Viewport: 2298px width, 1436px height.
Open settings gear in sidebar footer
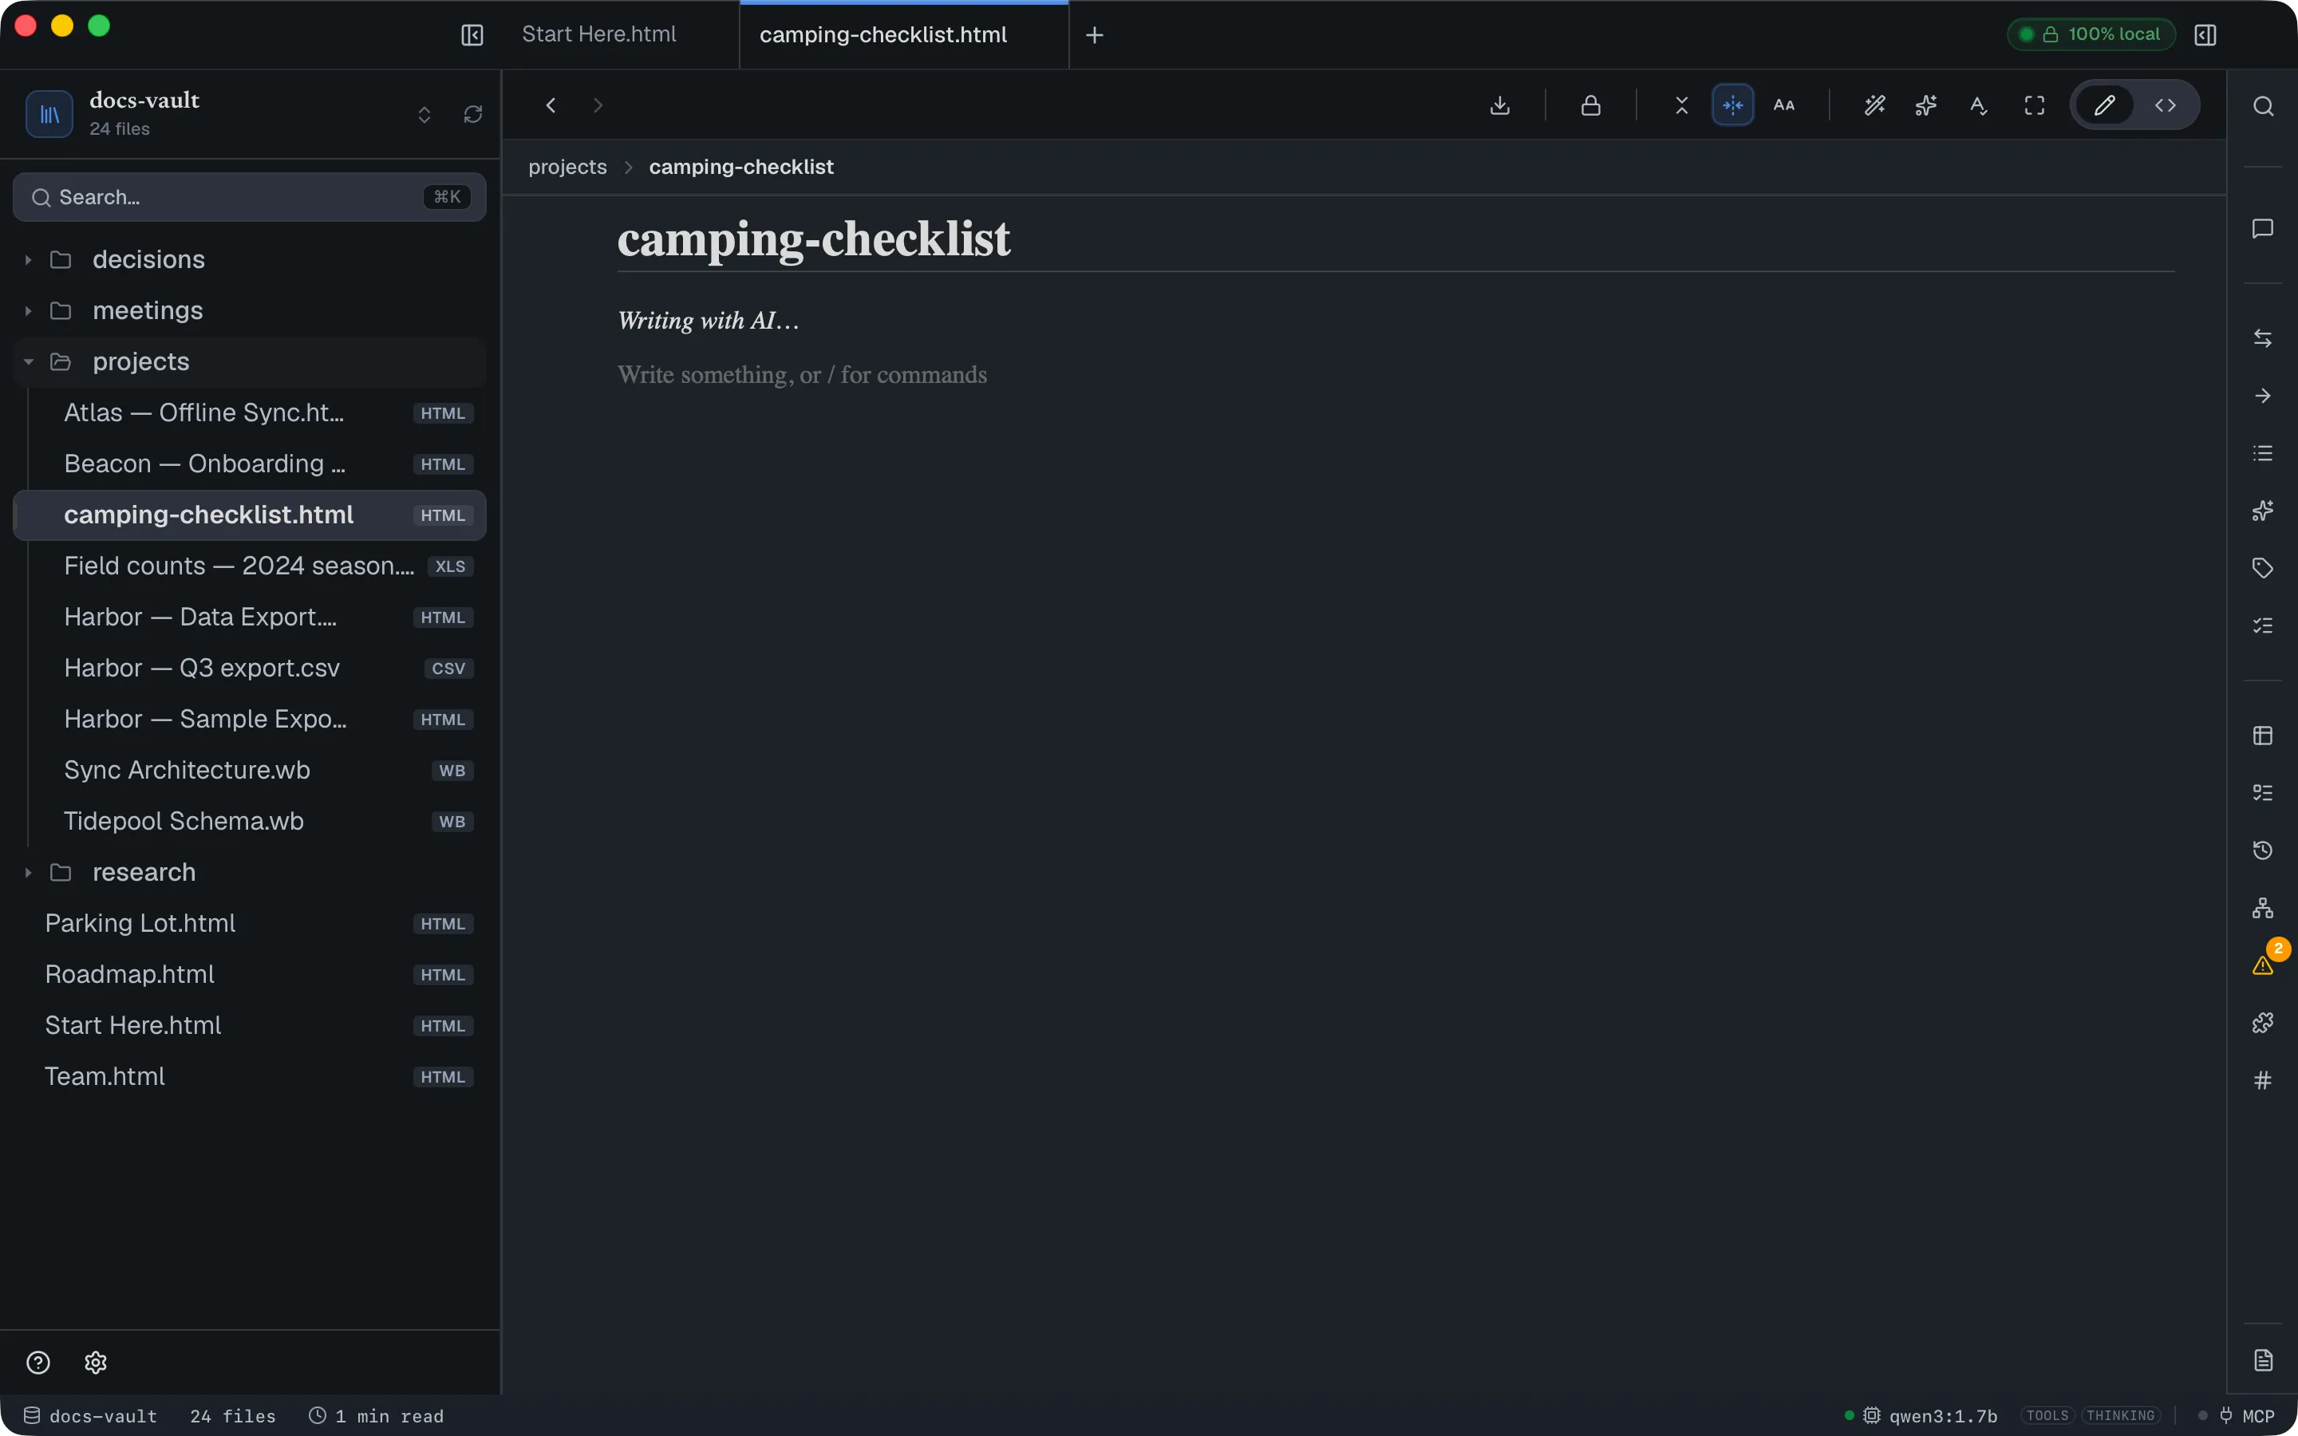[x=96, y=1363]
